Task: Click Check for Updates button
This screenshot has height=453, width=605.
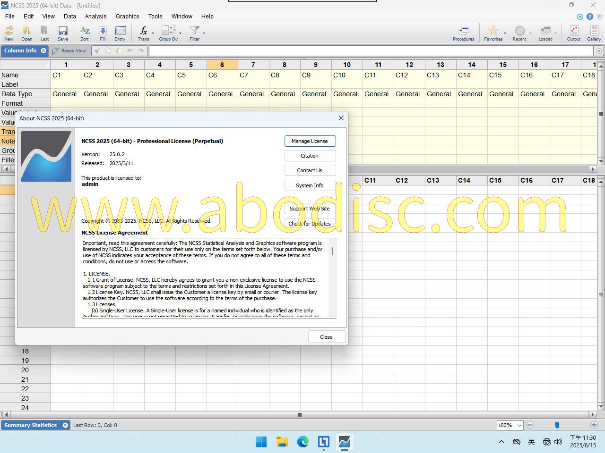Action: pos(310,224)
